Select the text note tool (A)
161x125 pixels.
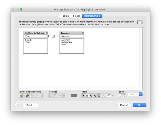pos(87,96)
